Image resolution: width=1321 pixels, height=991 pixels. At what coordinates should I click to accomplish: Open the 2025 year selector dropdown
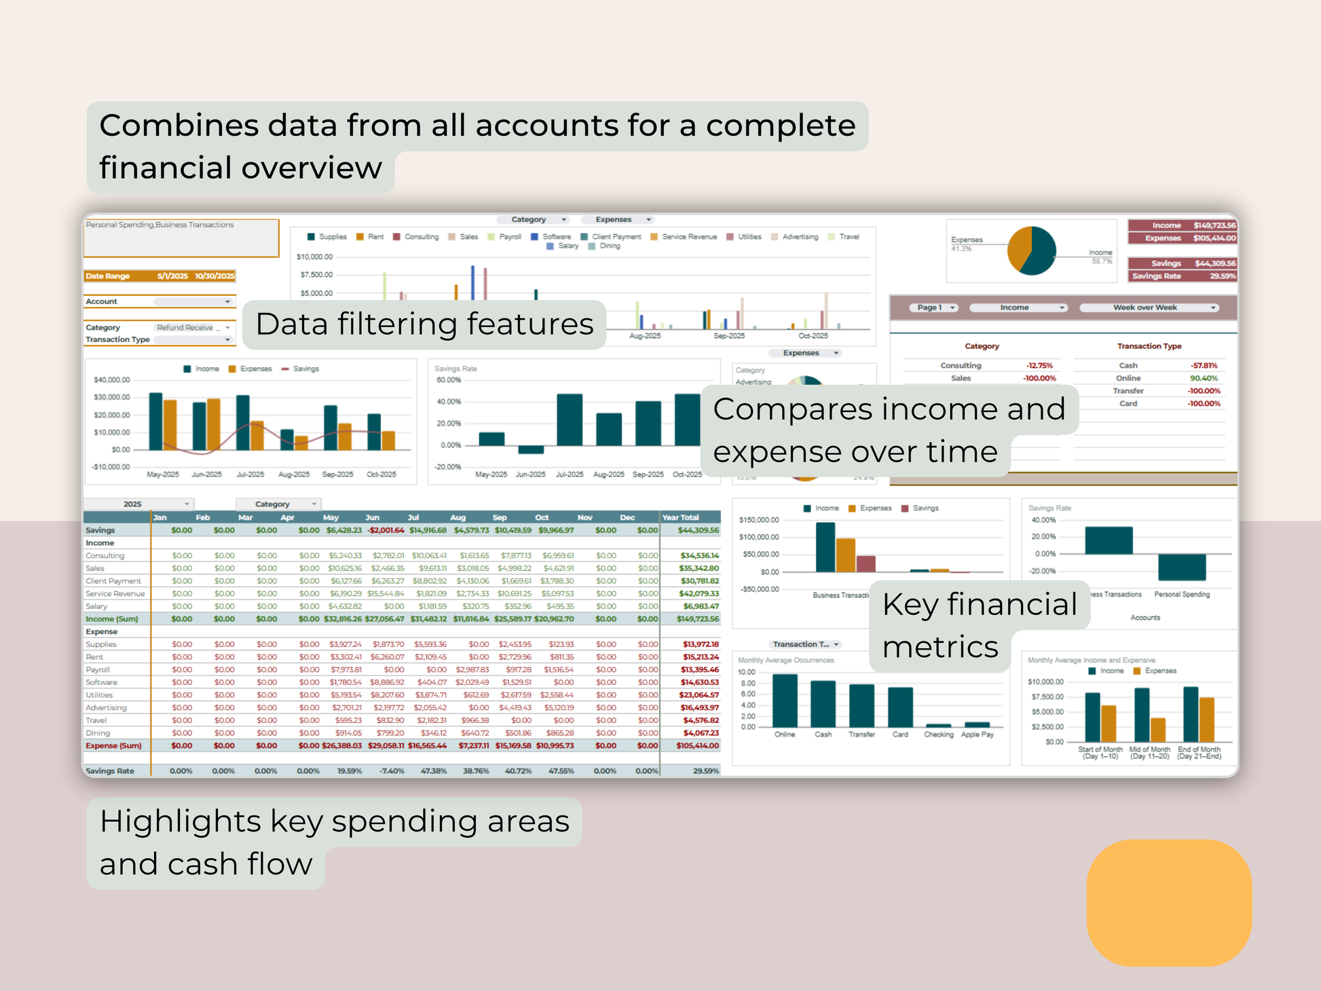[186, 504]
